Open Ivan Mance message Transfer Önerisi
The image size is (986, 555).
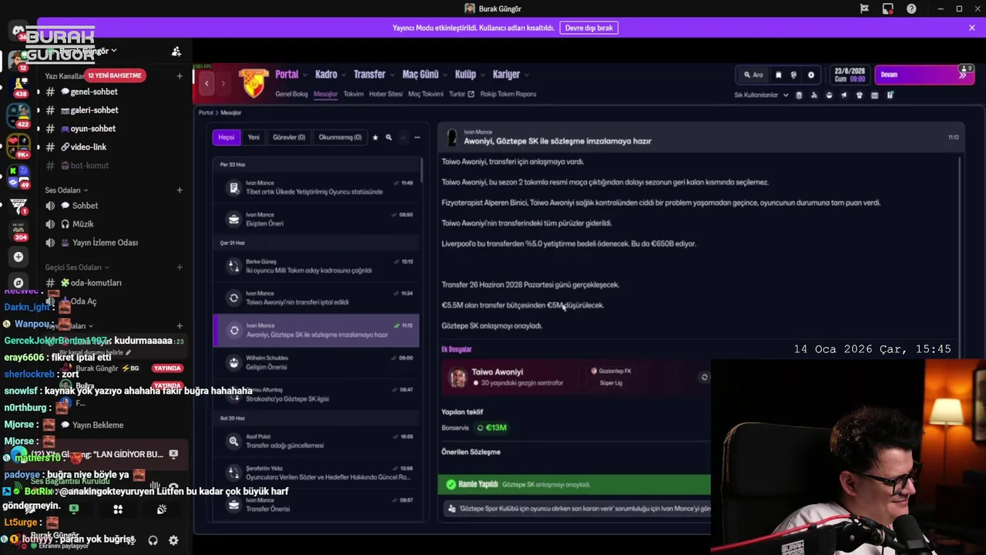317,504
